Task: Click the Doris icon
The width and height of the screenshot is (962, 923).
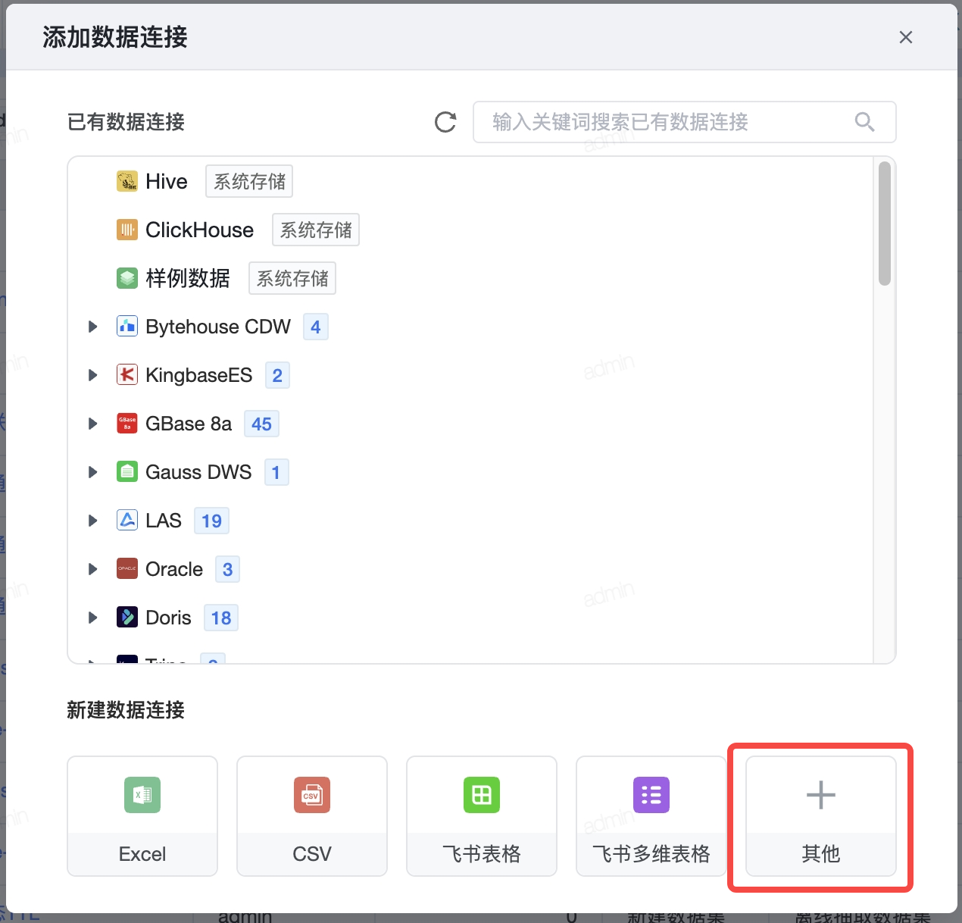Action: [x=127, y=618]
